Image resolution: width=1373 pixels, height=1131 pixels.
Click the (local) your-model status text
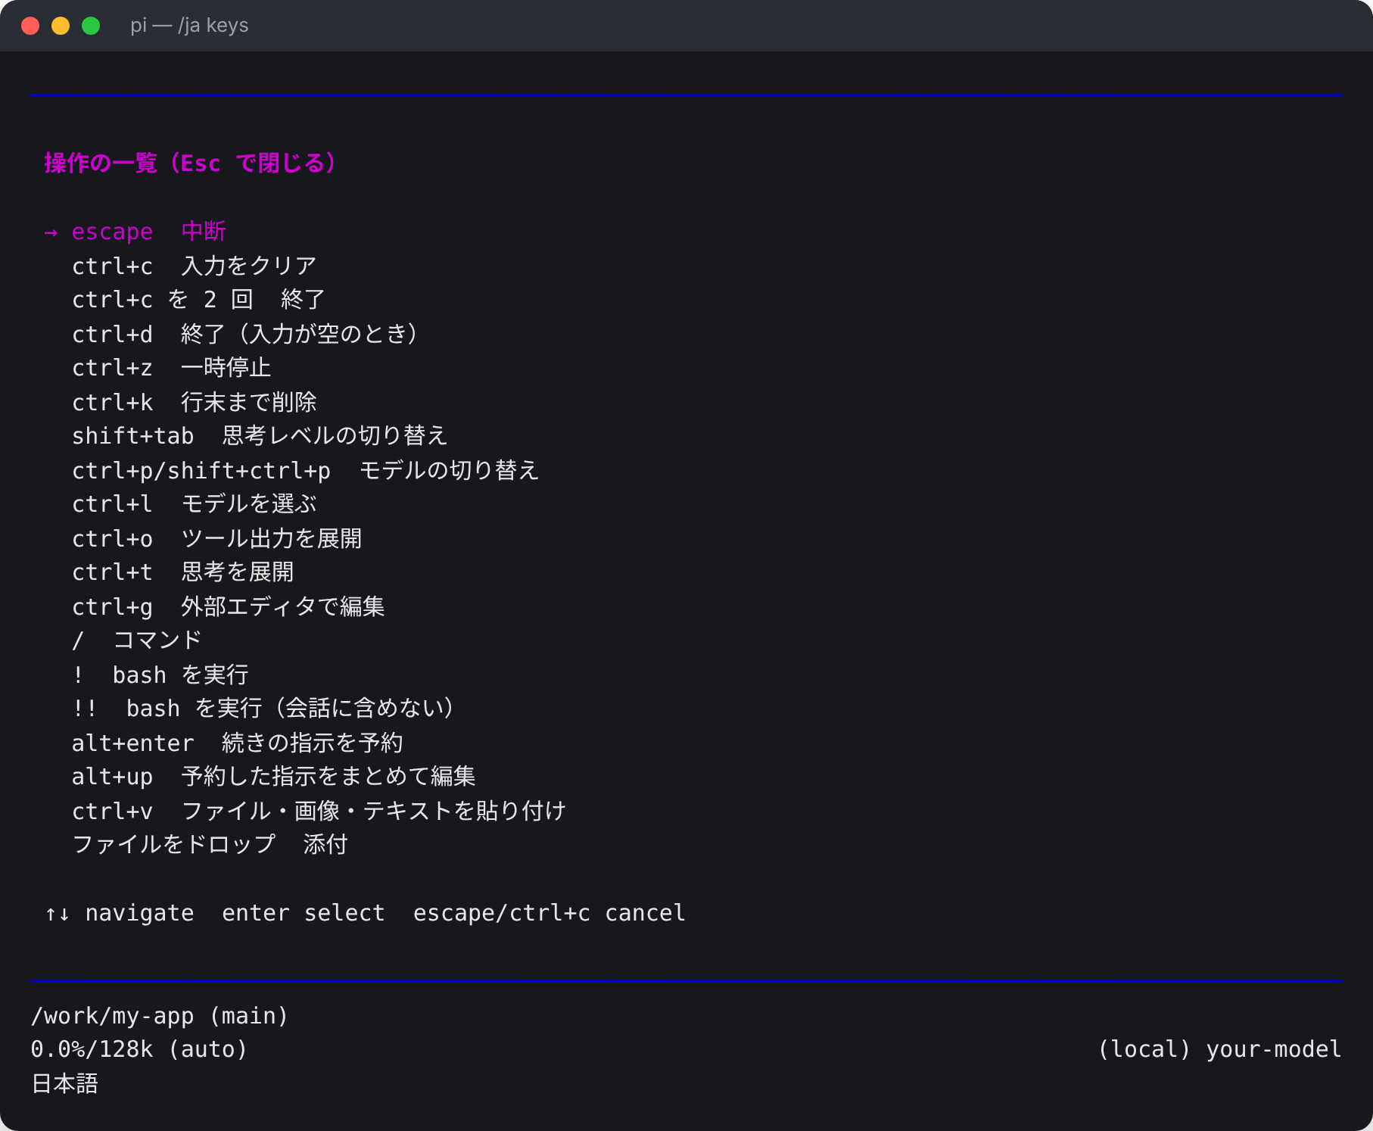click(x=1219, y=1049)
